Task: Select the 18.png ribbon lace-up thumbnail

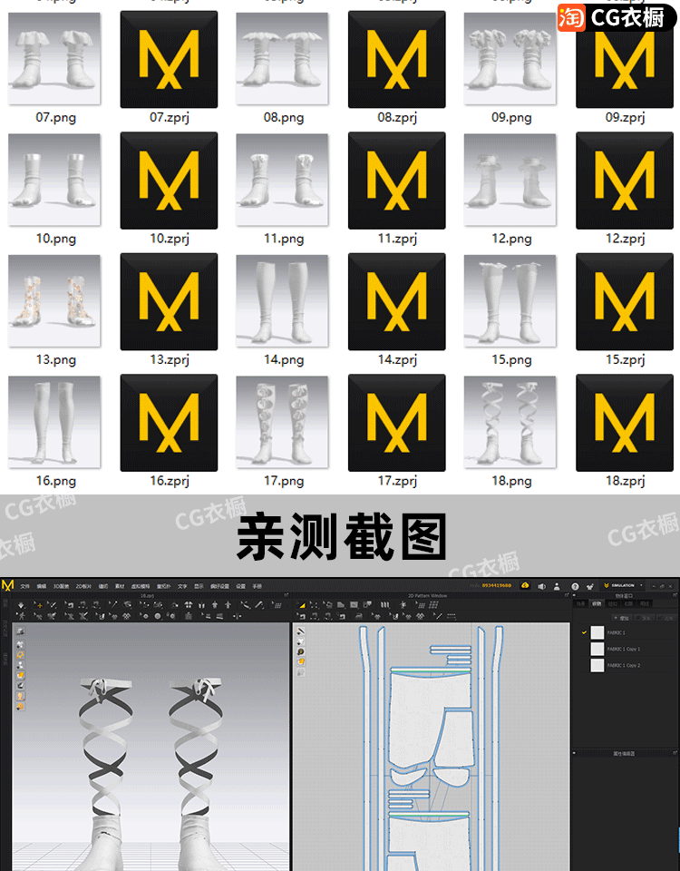Action: [510, 422]
